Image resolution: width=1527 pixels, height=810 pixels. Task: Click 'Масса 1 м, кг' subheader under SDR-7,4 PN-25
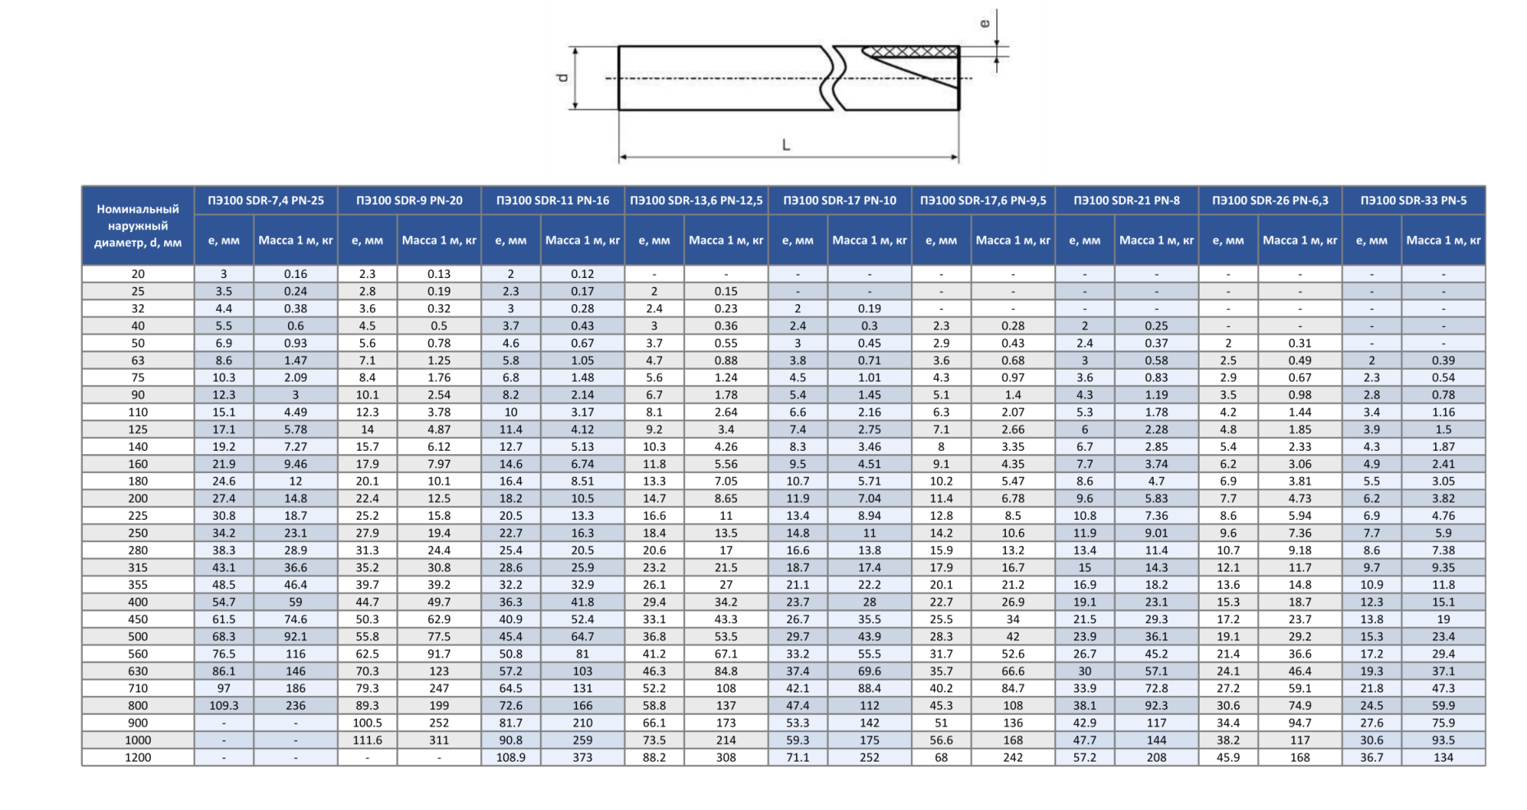pos(295,240)
